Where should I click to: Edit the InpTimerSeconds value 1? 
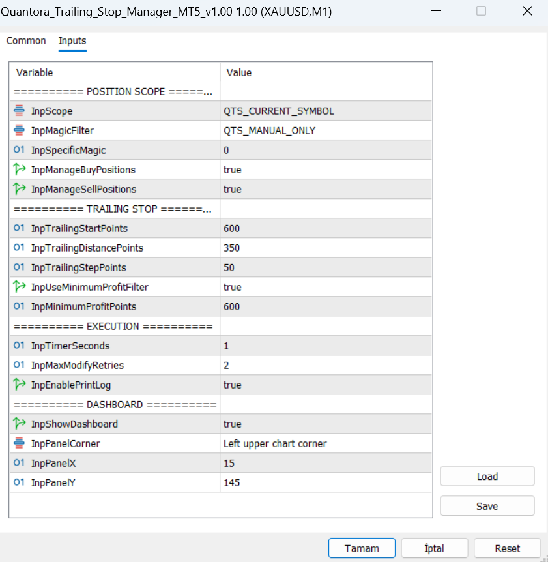pos(326,346)
